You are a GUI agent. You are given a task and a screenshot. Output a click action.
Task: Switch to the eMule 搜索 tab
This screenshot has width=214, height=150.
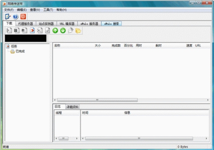tap(111, 24)
